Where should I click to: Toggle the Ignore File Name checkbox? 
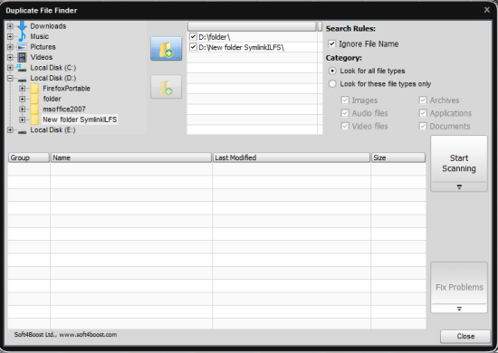(x=332, y=43)
